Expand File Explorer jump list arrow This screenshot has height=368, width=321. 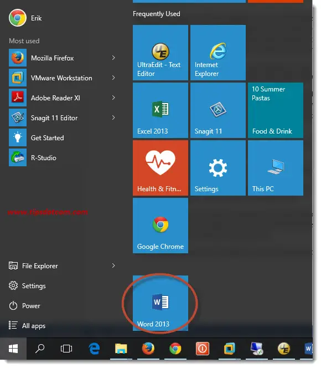point(113,265)
